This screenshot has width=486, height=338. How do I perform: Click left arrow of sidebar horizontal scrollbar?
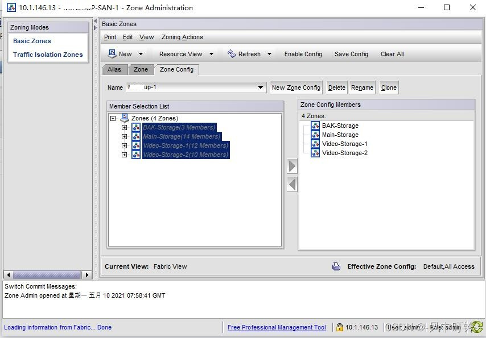[x=9, y=274]
